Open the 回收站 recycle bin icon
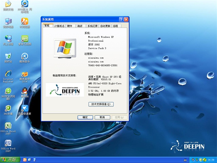The image size is (217, 163). (8, 56)
